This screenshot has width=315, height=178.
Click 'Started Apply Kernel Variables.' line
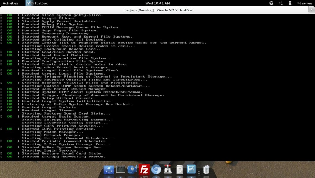pos(60,21)
